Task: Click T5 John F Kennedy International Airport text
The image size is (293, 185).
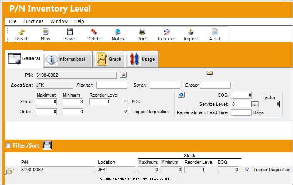Action: click(x=136, y=179)
